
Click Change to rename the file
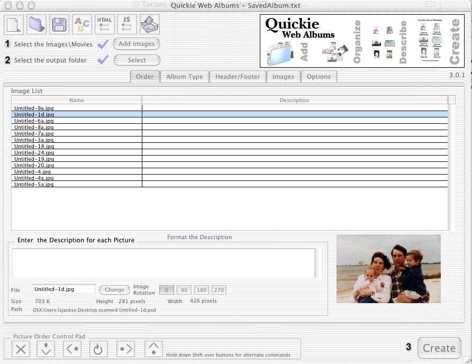point(114,290)
